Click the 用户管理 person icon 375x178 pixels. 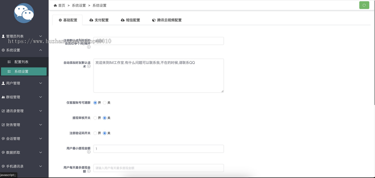click(x=3, y=83)
